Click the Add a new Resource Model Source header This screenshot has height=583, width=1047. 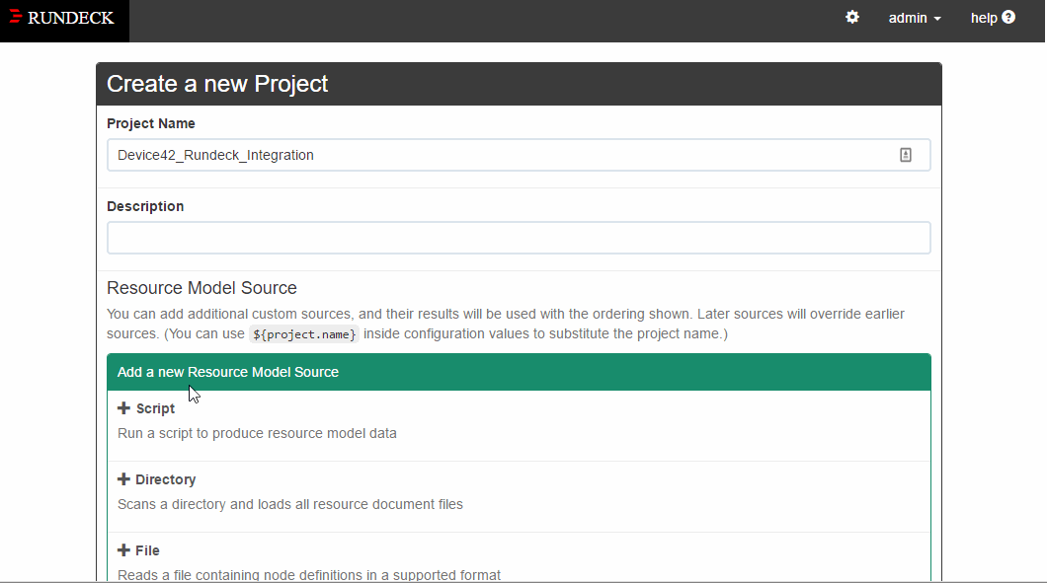(x=227, y=372)
